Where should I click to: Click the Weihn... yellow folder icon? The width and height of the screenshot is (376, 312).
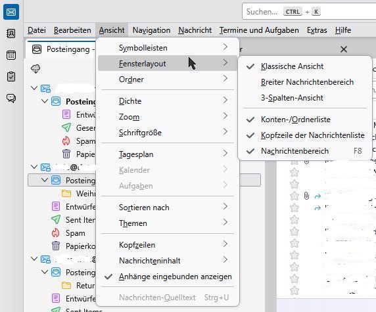pyautogui.click(x=66, y=193)
